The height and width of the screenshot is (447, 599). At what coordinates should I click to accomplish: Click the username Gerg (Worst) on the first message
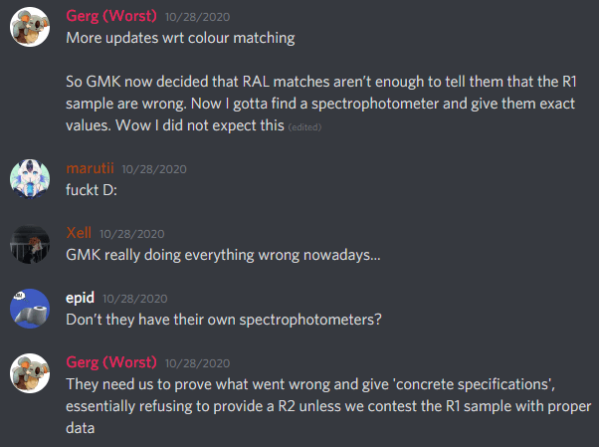(x=111, y=17)
